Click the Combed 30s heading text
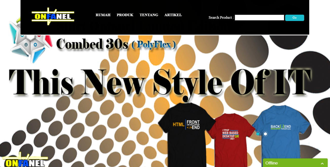 tap(92, 44)
